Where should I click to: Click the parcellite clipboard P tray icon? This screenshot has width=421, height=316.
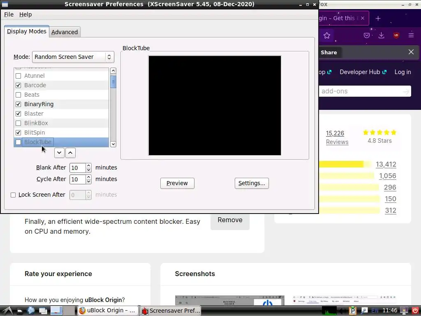pyautogui.click(x=352, y=311)
